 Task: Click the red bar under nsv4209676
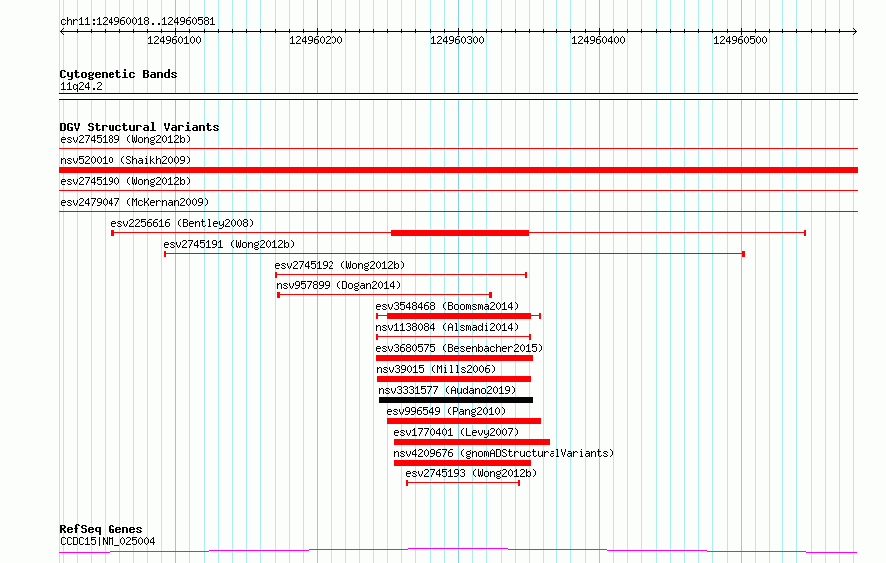(462, 463)
